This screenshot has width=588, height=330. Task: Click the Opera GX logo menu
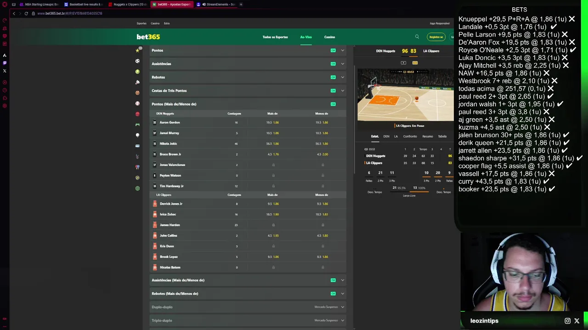pyautogui.click(x=5, y=4)
